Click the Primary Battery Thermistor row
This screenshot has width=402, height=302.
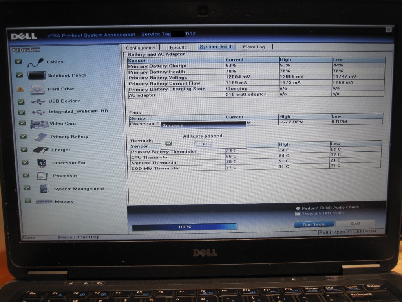(256, 151)
